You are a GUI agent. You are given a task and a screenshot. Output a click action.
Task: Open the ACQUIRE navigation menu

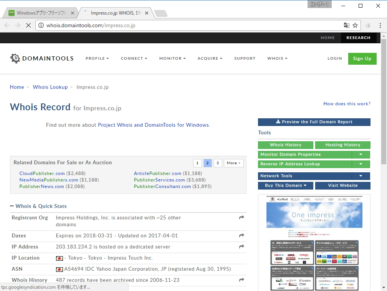click(x=210, y=58)
